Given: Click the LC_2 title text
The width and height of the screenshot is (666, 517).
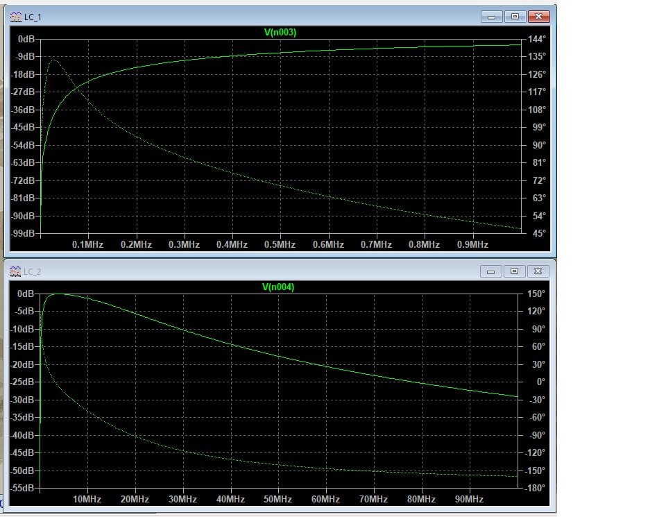Looking at the screenshot, I should tap(33, 272).
